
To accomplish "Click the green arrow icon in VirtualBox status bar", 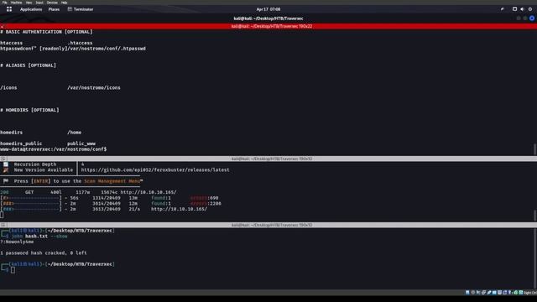I will 515,293.
